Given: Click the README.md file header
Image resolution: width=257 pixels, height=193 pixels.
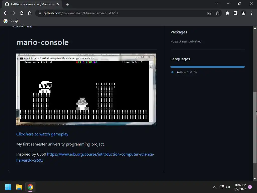Looking at the screenshot, I should 22,27.
